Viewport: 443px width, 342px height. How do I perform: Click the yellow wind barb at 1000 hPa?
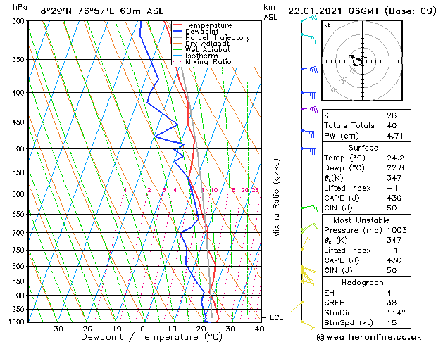308,325
